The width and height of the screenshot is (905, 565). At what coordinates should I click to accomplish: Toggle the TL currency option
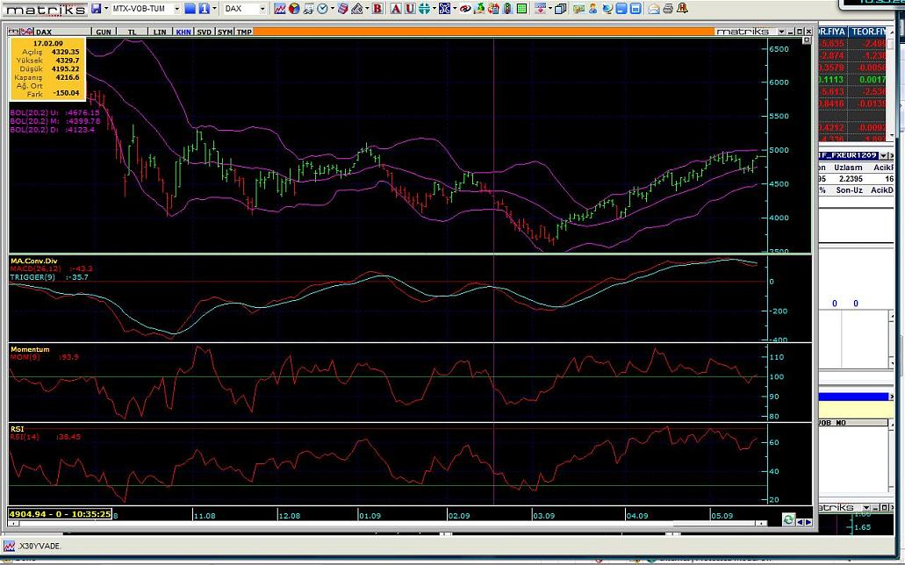pos(133,32)
